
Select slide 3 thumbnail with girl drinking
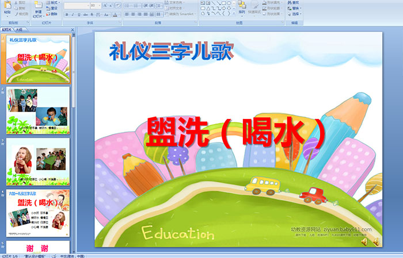(x=38, y=161)
